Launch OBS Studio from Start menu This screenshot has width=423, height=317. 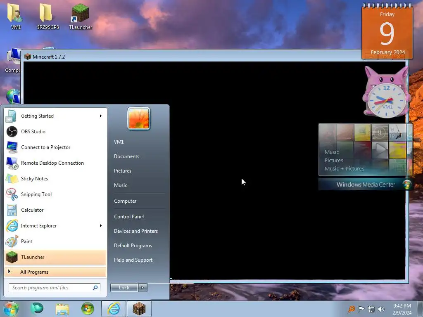[55, 132]
